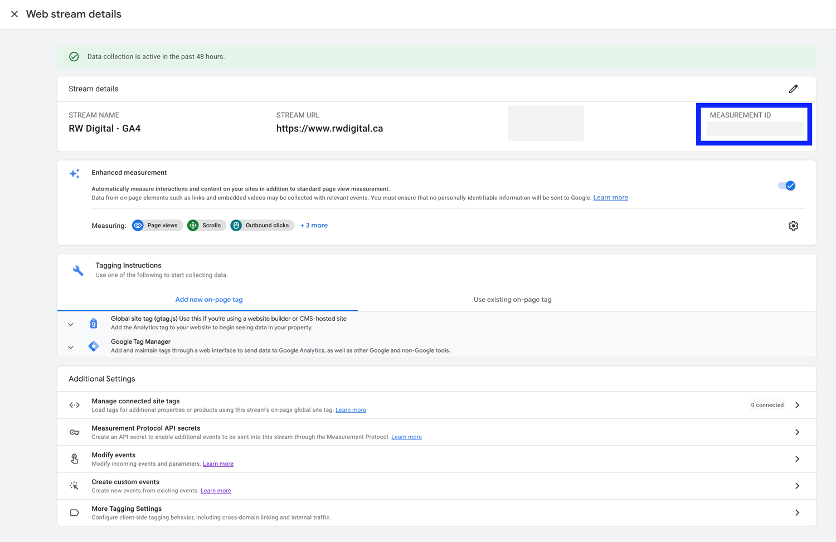Screen dimensions: 836x542
Task: Open Measurement Protocol API secrets chevron
Action: pos(798,432)
